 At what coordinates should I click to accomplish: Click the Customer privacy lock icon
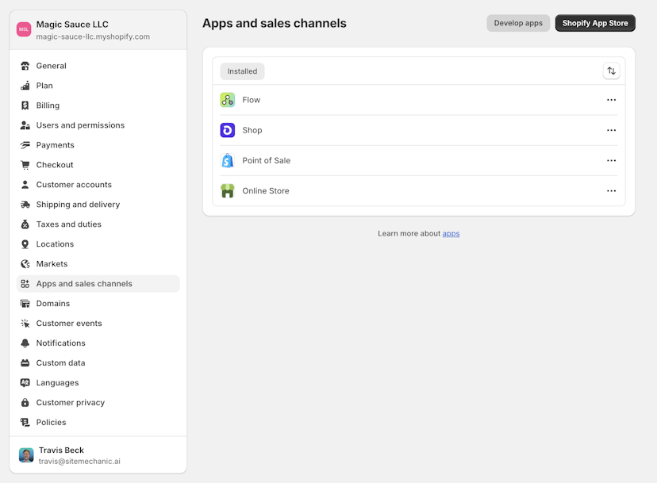pyautogui.click(x=25, y=403)
